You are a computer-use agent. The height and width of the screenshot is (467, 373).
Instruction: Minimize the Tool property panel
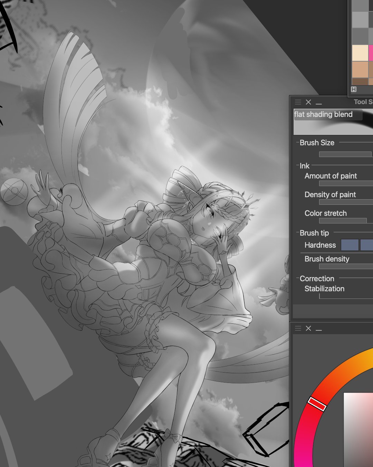[x=319, y=103]
